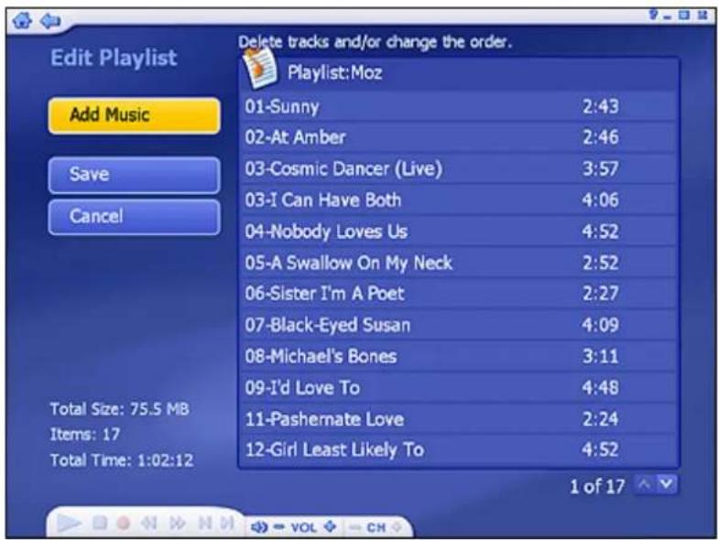Viewport: 718px width, 540px height.
Task: Cancel playlist editing
Action: (x=134, y=217)
